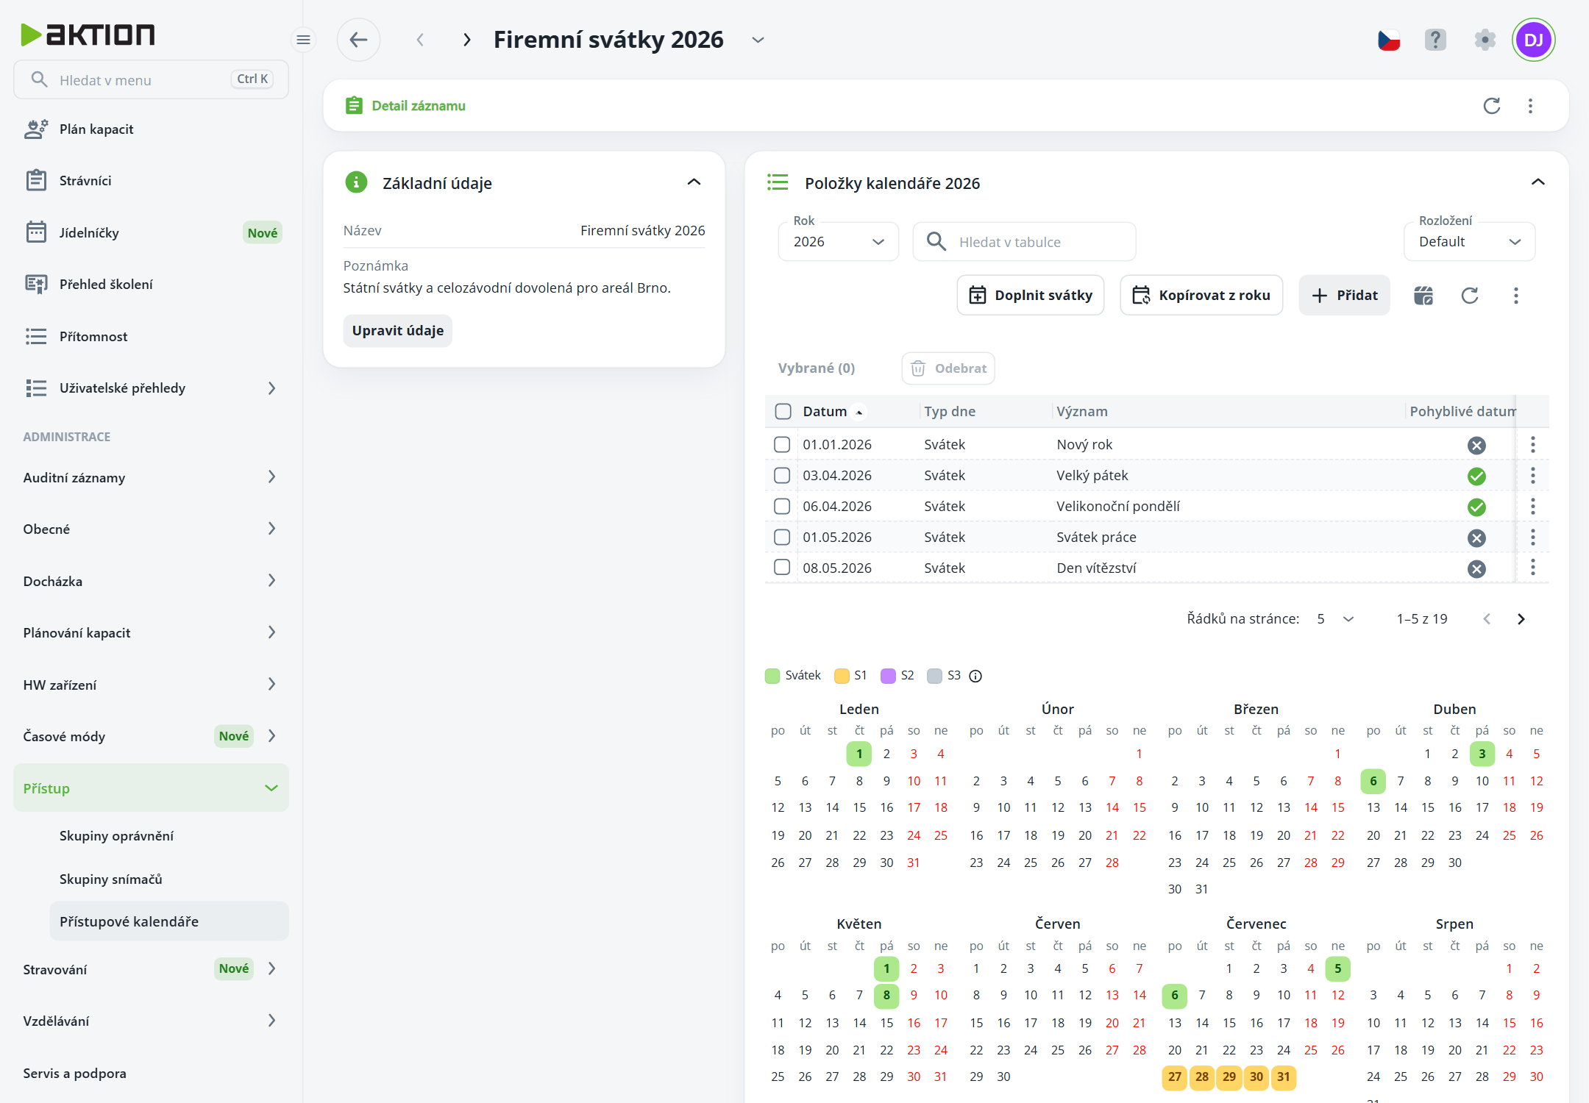Click the Doplnit svátky button
1589x1103 pixels.
pos(1030,296)
